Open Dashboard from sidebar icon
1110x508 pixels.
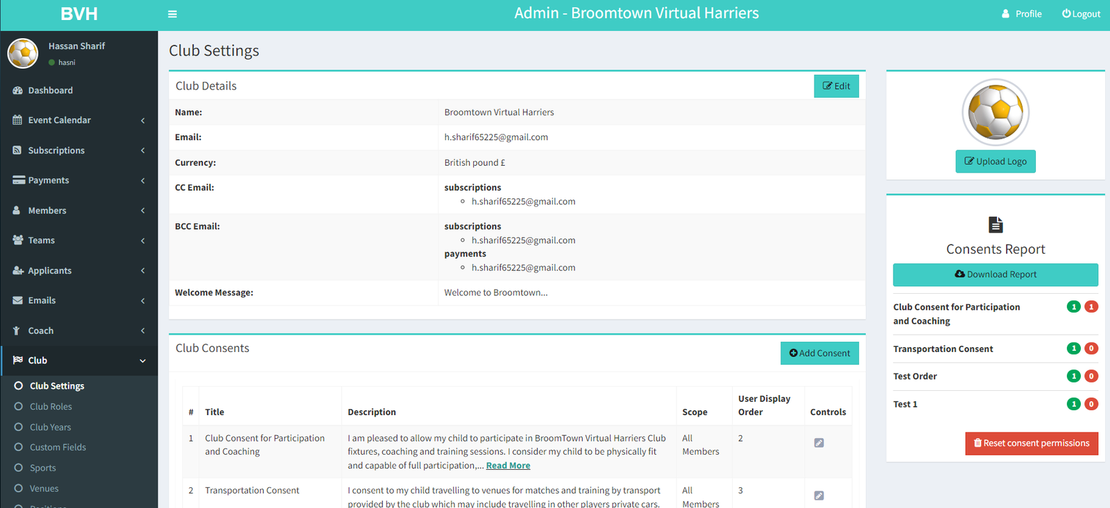pyautogui.click(x=17, y=90)
